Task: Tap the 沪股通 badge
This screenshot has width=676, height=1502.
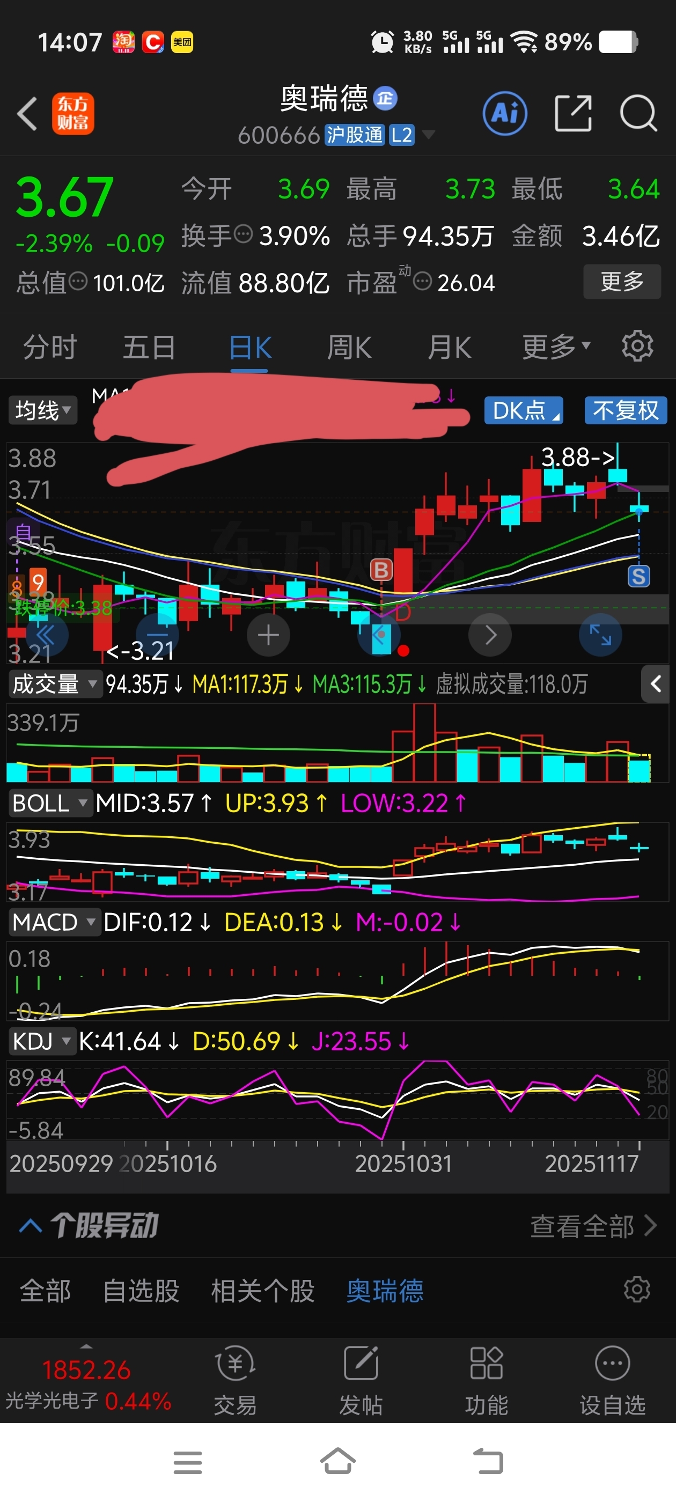Action: pos(354,135)
